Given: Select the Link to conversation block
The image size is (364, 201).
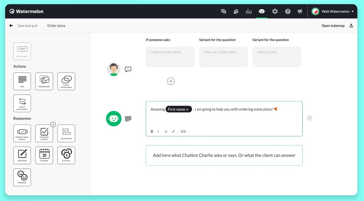Looking at the screenshot, I should (66, 81).
